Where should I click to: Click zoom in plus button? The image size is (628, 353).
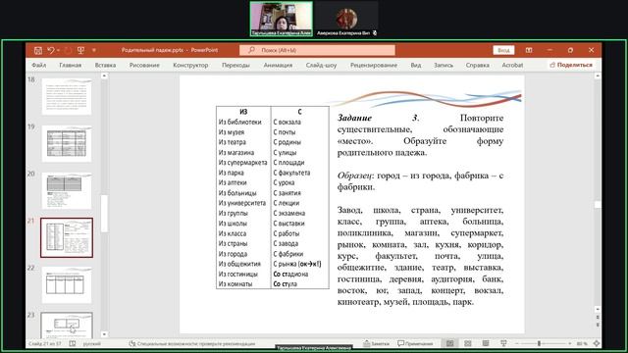click(x=569, y=343)
